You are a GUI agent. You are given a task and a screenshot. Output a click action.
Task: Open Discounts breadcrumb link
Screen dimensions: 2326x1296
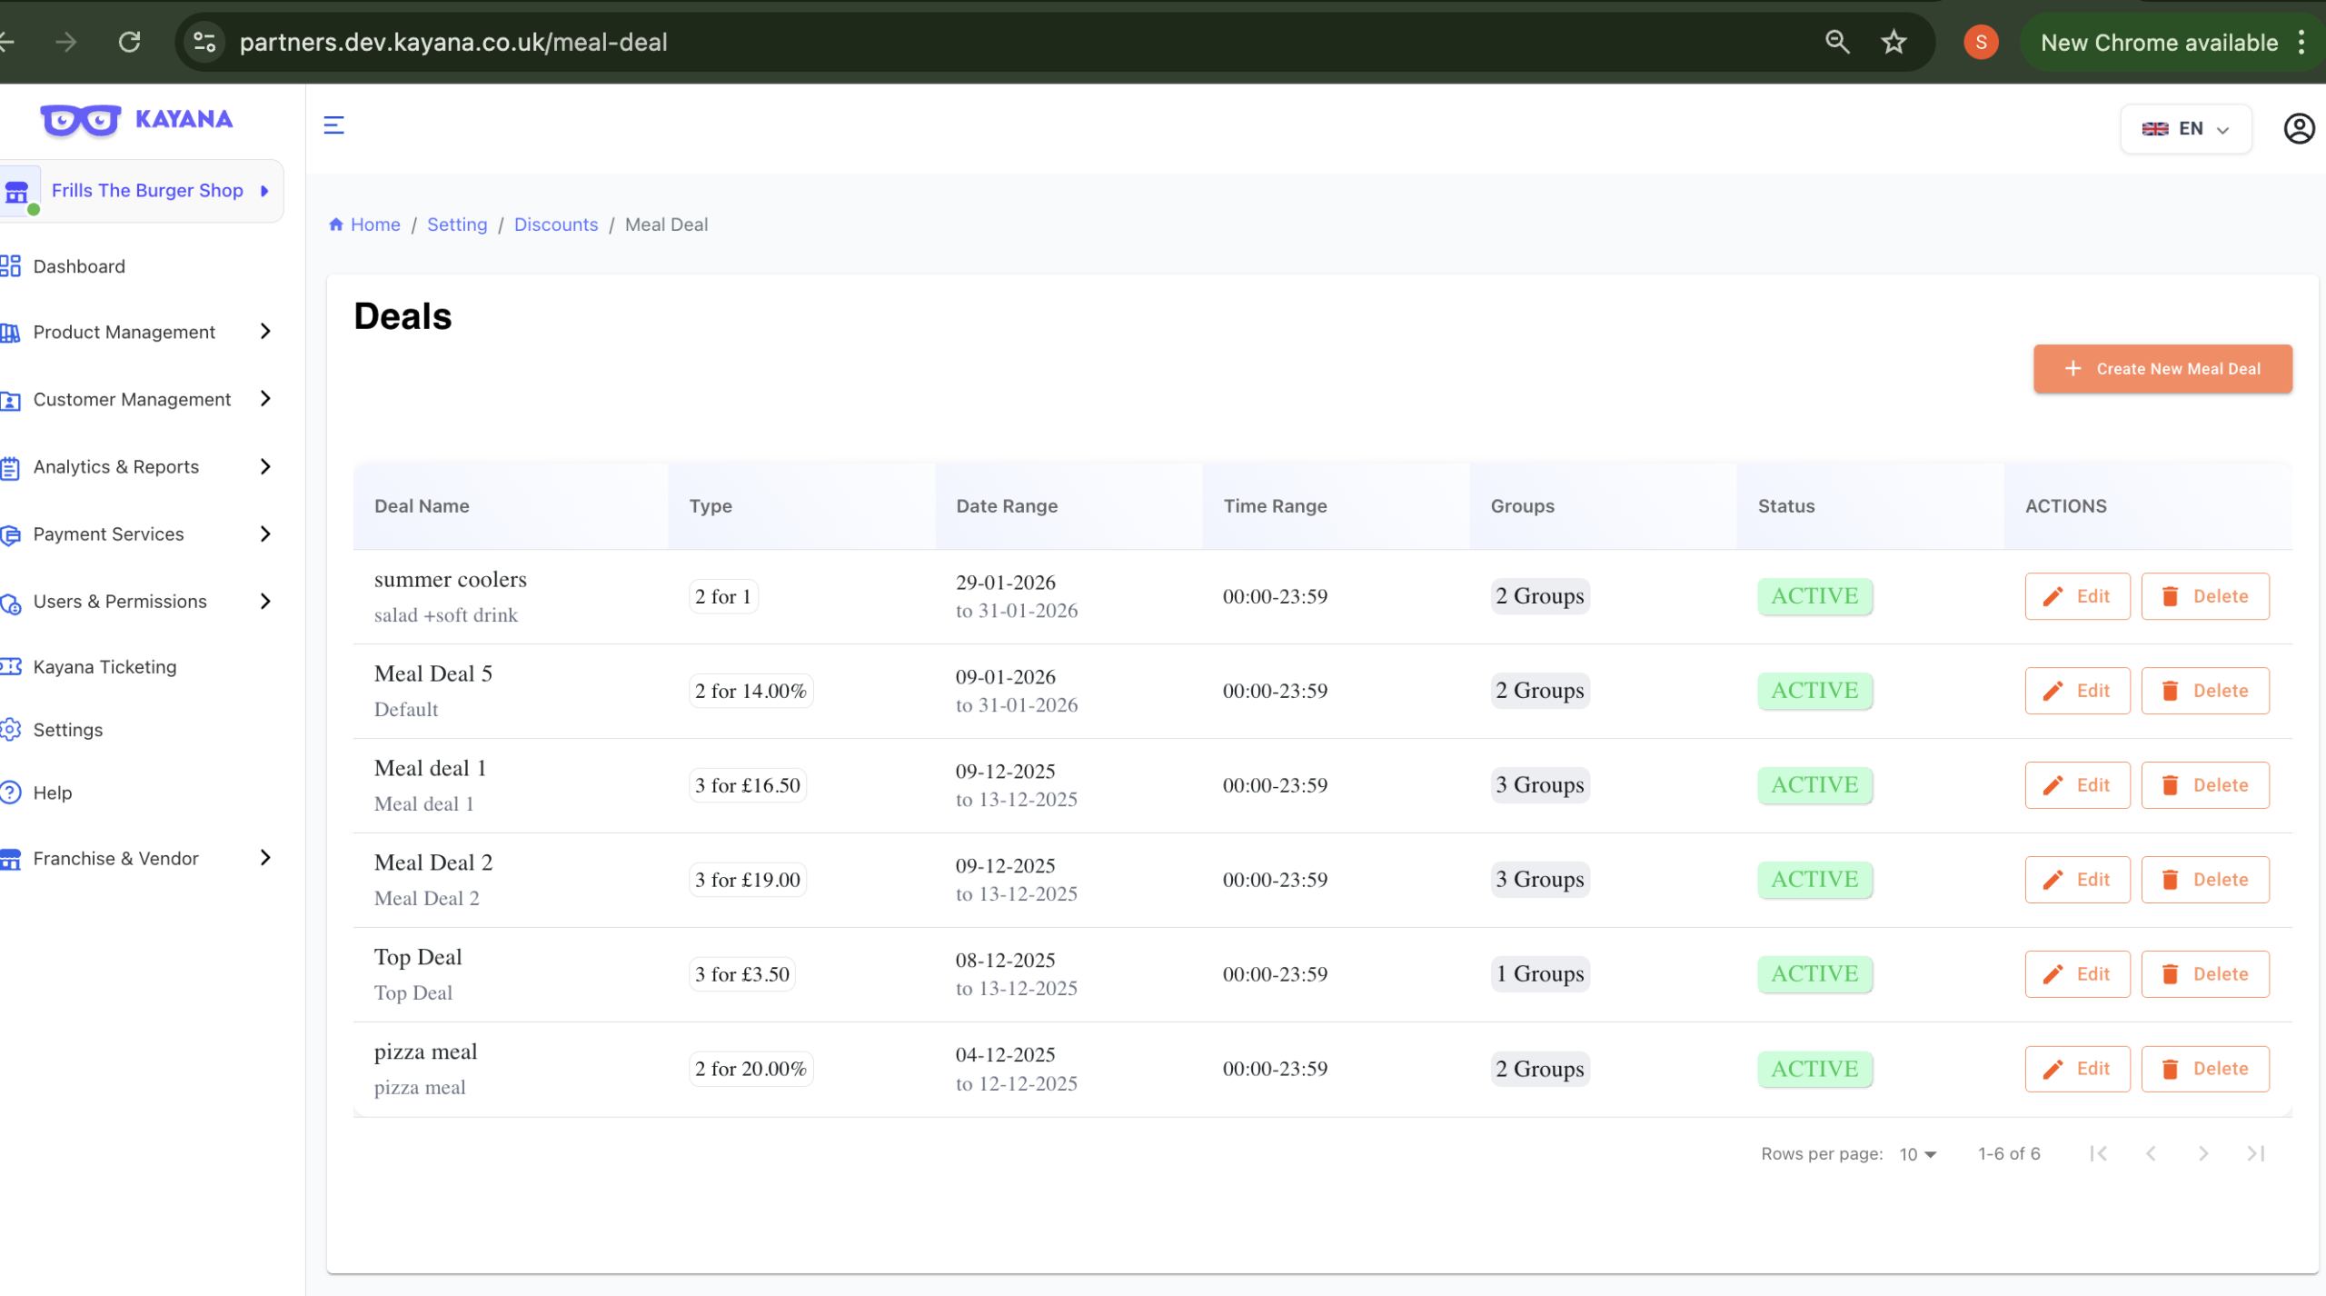point(556,224)
